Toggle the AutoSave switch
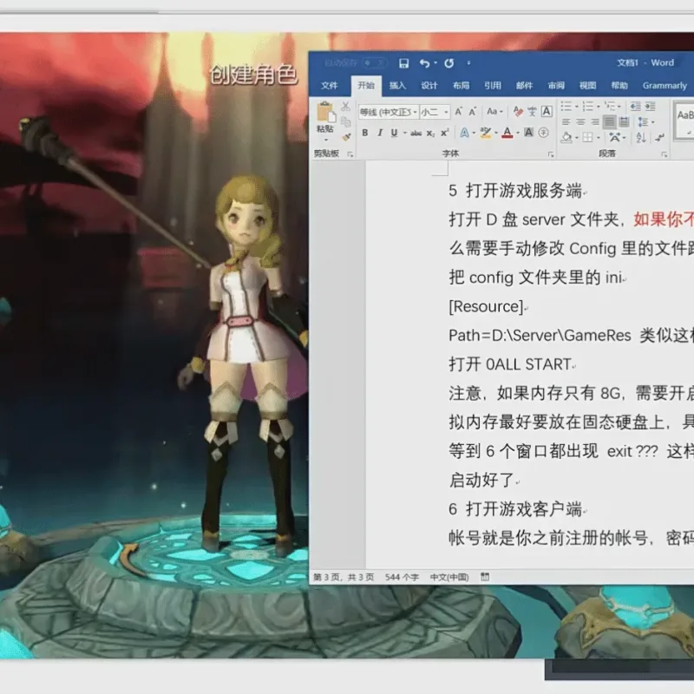Image resolution: width=694 pixels, height=694 pixels. click(x=375, y=63)
